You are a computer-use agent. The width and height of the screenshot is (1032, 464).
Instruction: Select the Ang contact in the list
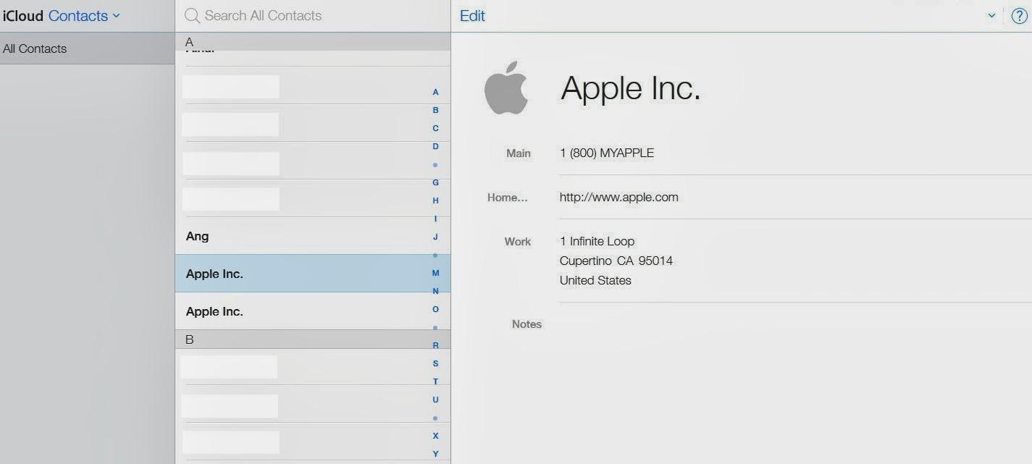pyautogui.click(x=198, y=236)
